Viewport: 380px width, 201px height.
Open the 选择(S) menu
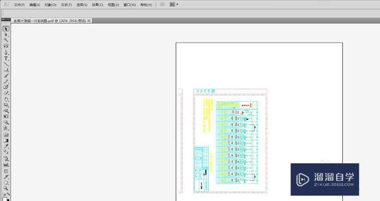coord(82,5)
